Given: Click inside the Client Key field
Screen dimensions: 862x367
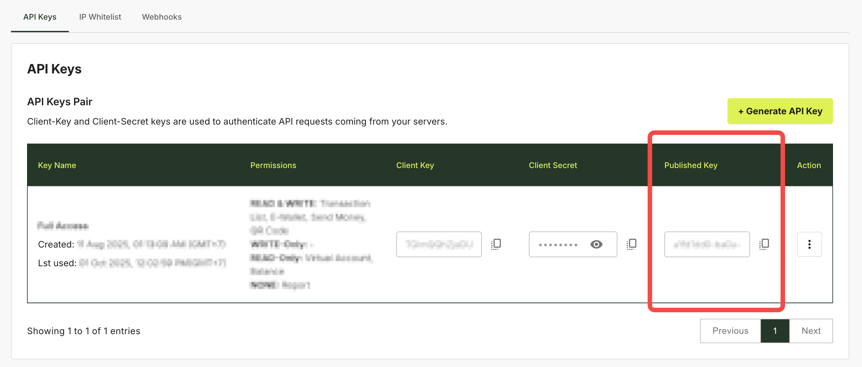Looking at the screenshot, I should tap(438, 245).
